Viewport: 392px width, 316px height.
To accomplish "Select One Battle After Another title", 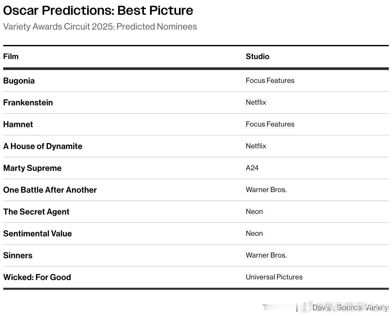I will coord(50,190).
